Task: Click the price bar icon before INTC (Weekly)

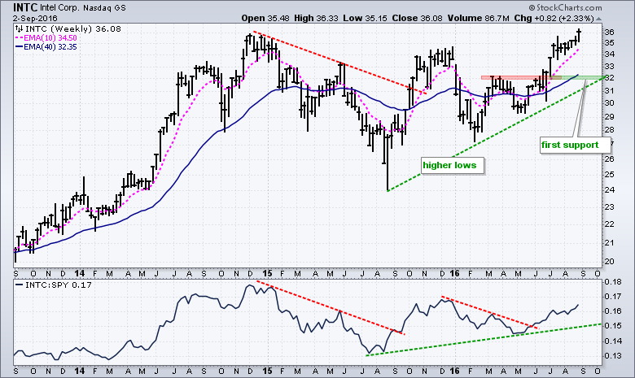Action: (x=20, y=28)
